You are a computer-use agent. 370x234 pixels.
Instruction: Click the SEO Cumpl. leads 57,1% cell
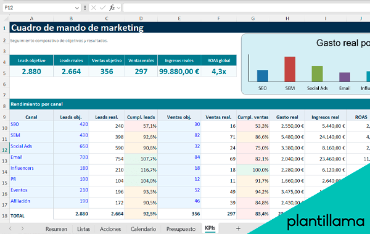(x=141, y=126)
